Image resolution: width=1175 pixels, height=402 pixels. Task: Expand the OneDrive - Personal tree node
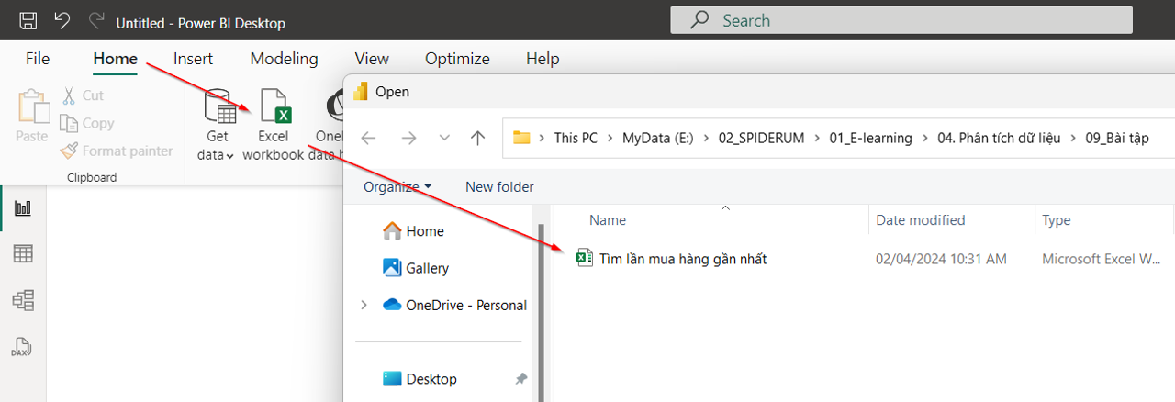(x=364, y=305)
